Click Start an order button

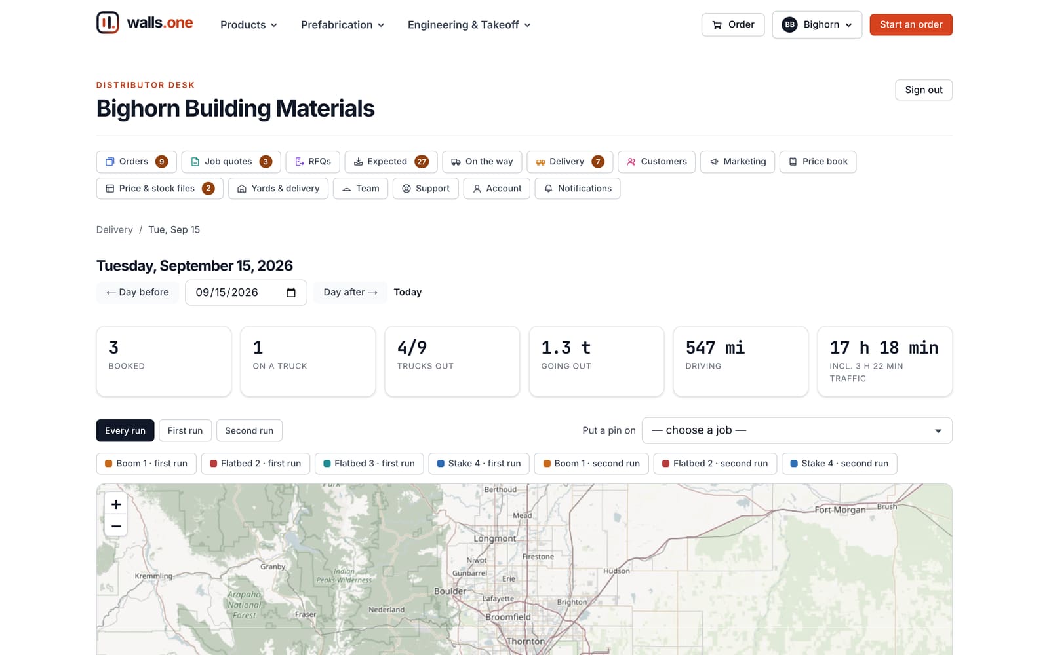pyautogui.click(x=911, y=25)
